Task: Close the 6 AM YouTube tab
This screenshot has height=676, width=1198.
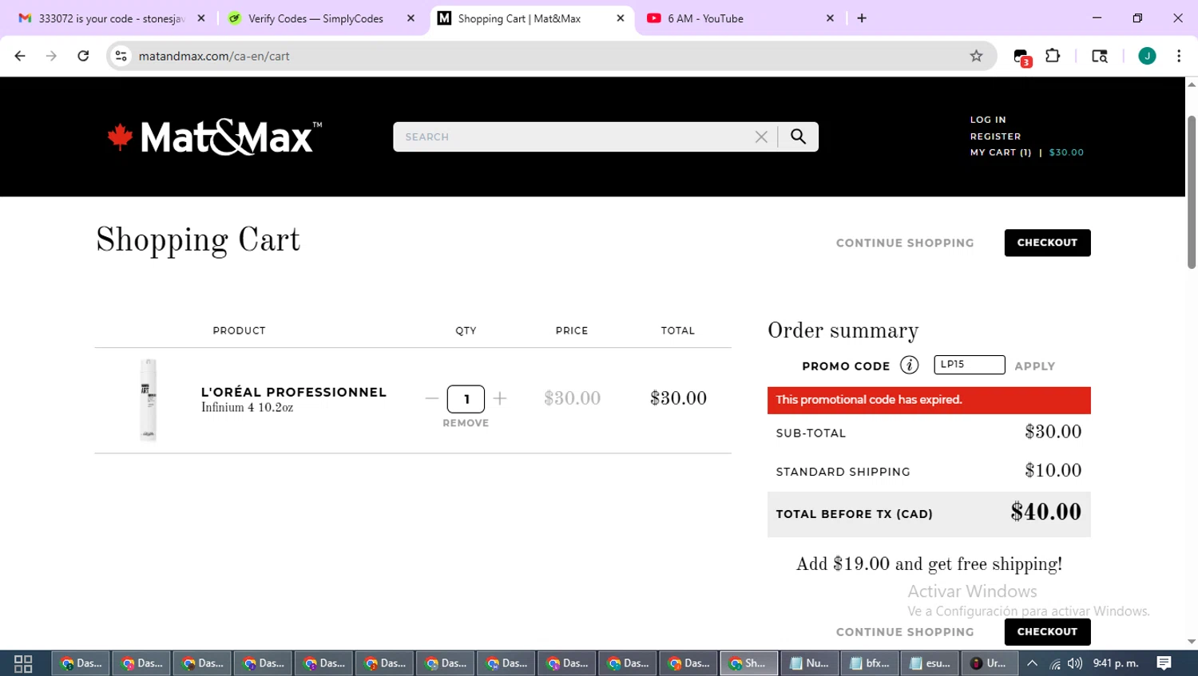Action: (x=830, y=18)
